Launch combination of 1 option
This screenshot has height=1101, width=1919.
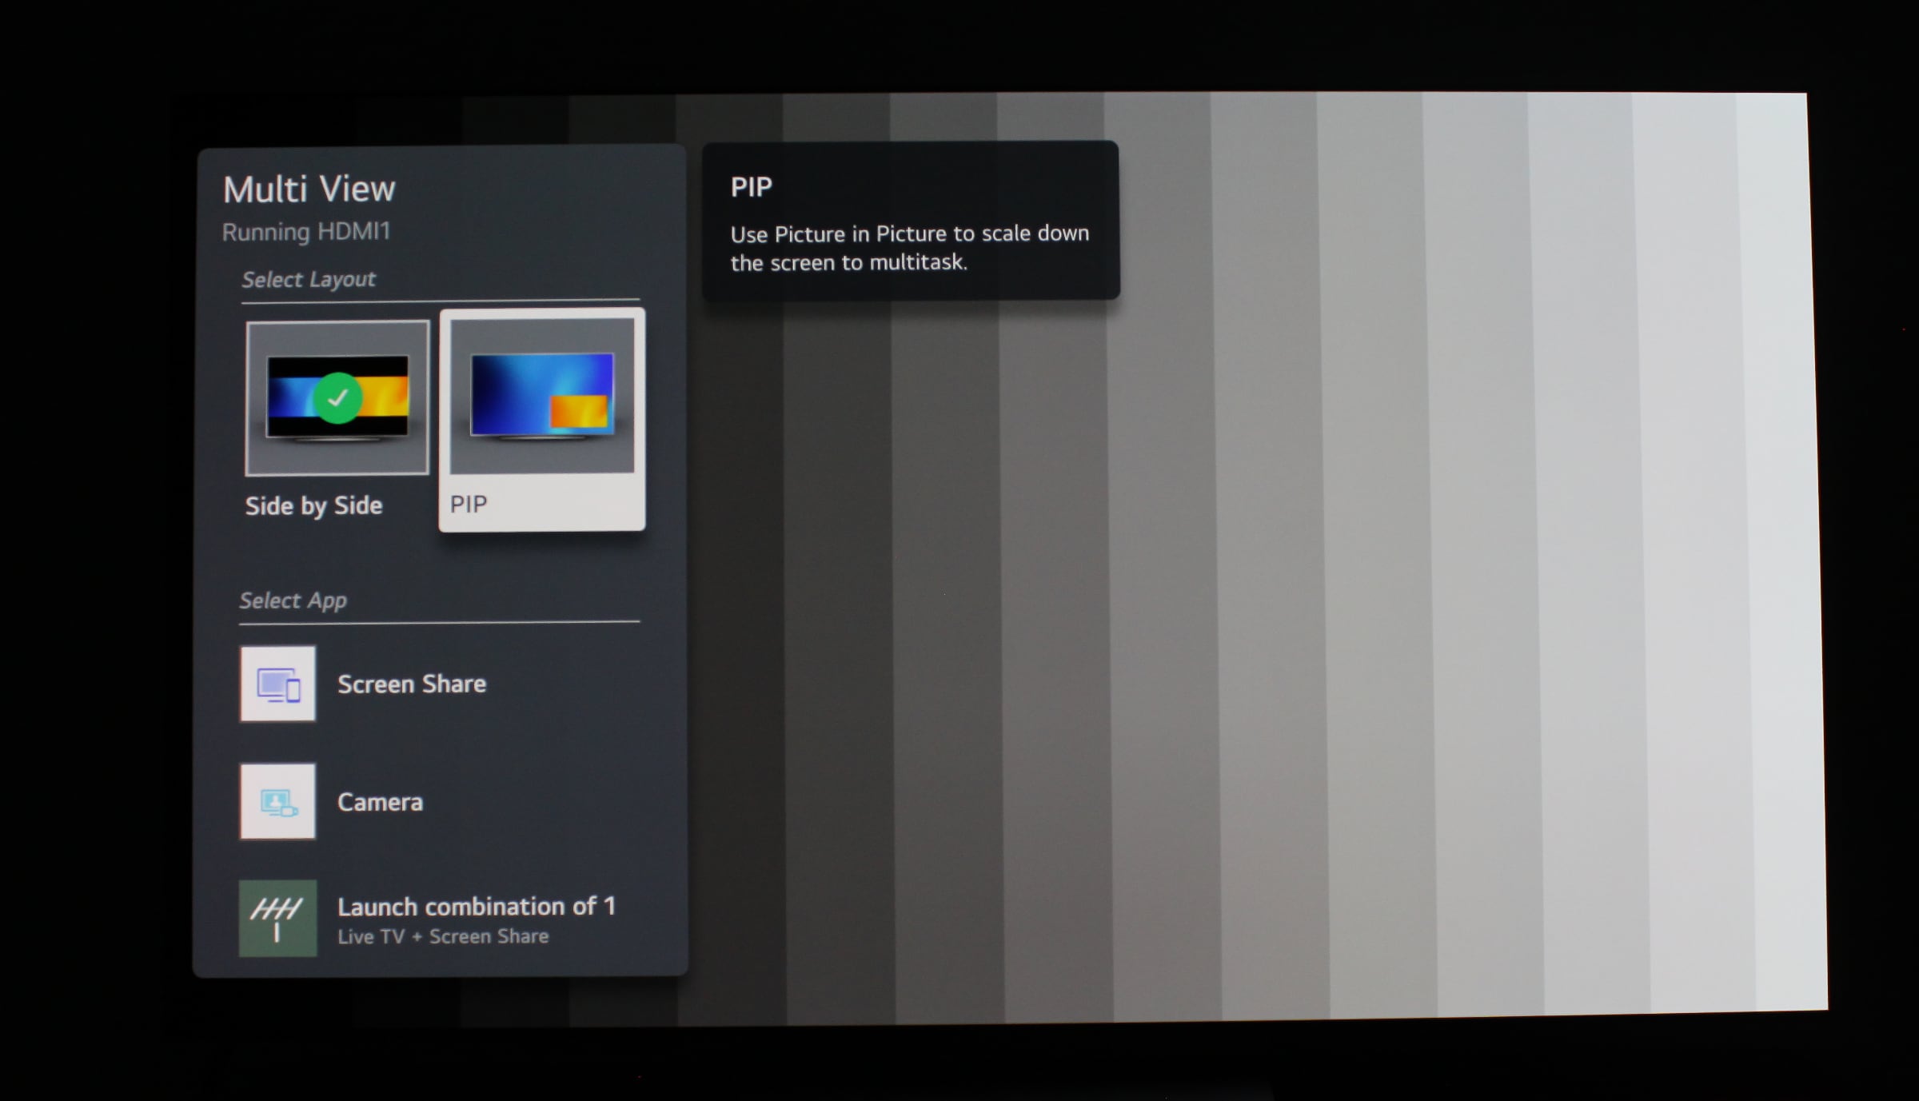(476, 907)
